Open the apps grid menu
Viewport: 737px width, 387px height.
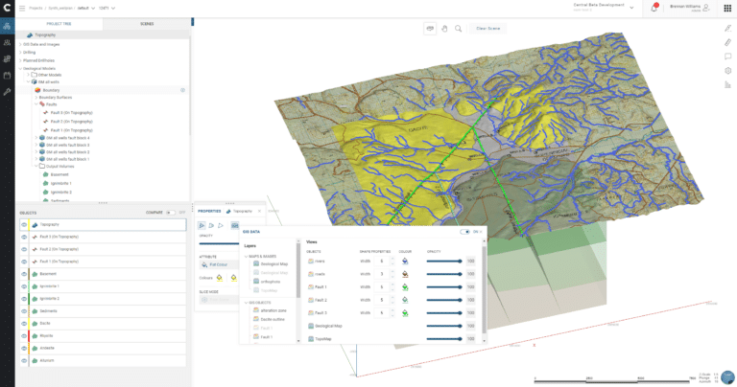coord(727,8)
